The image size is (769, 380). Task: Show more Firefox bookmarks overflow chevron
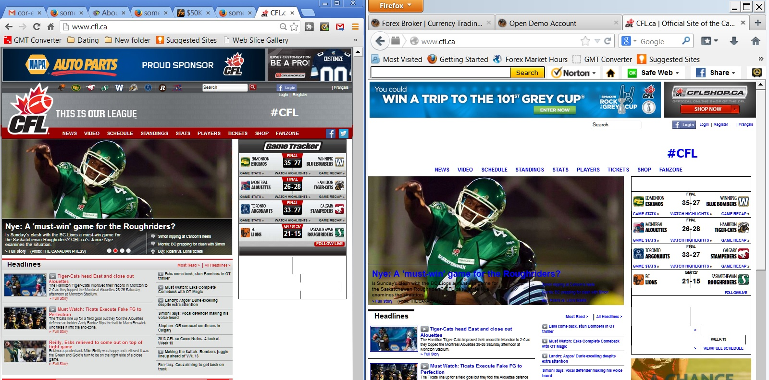pyautogui.click(x=760, y=59)
